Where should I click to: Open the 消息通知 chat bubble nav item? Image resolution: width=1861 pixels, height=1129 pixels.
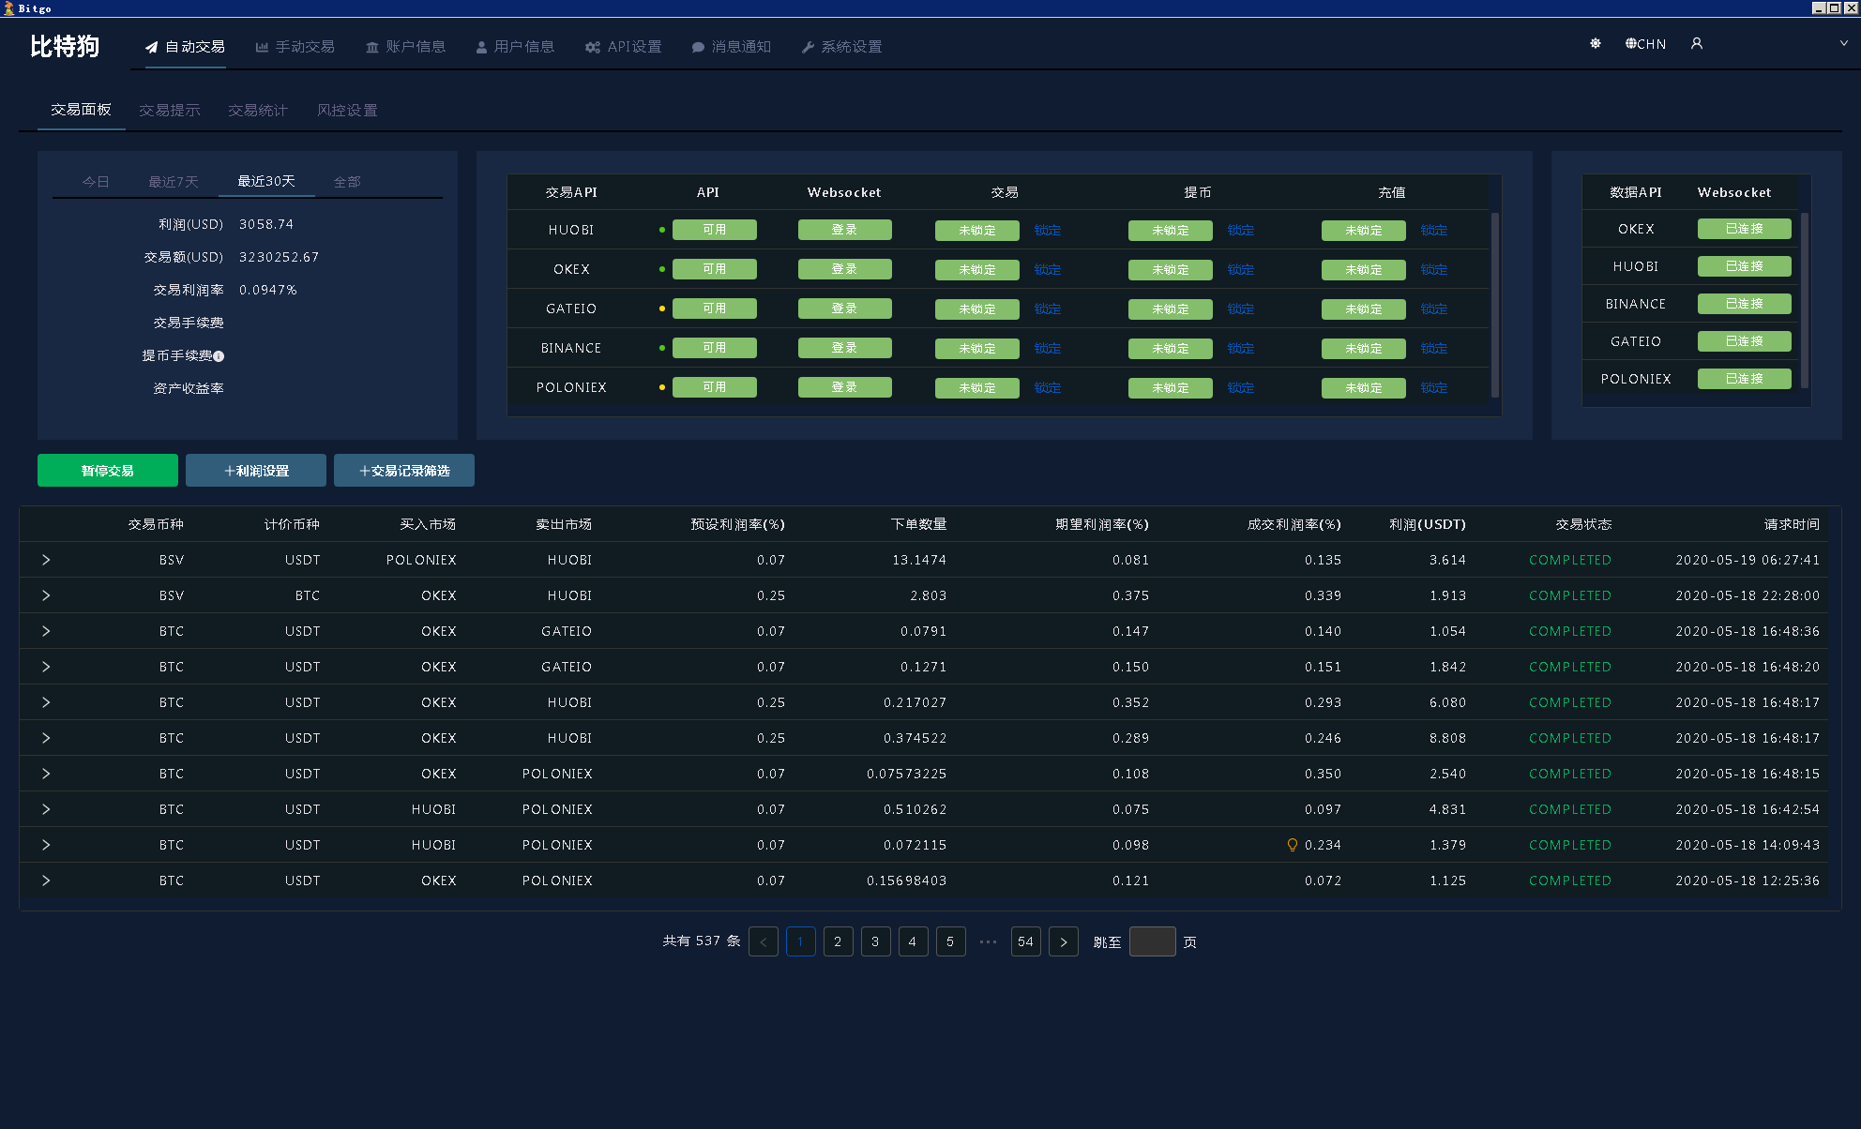[x=731, y=46]
